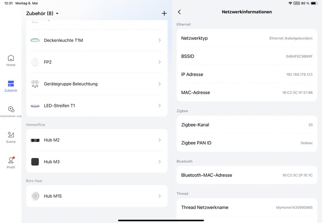Open Hub M3 row chevron
This screenshot has height=223, width=322.
(x=160, y=162)
